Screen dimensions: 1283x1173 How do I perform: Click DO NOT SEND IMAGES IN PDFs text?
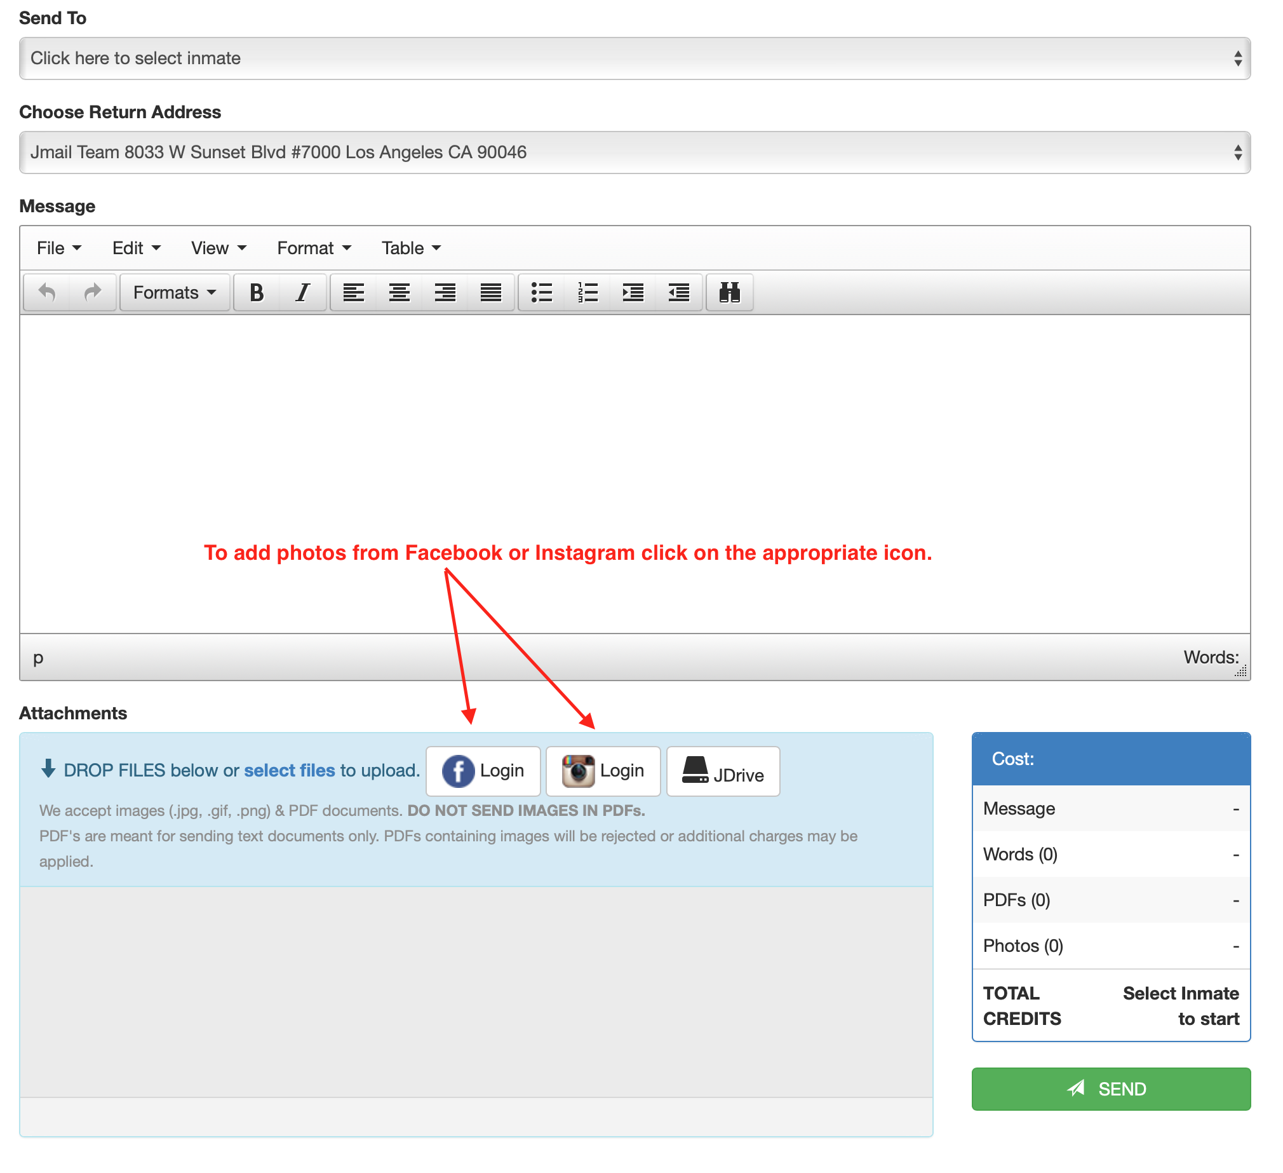527,811
